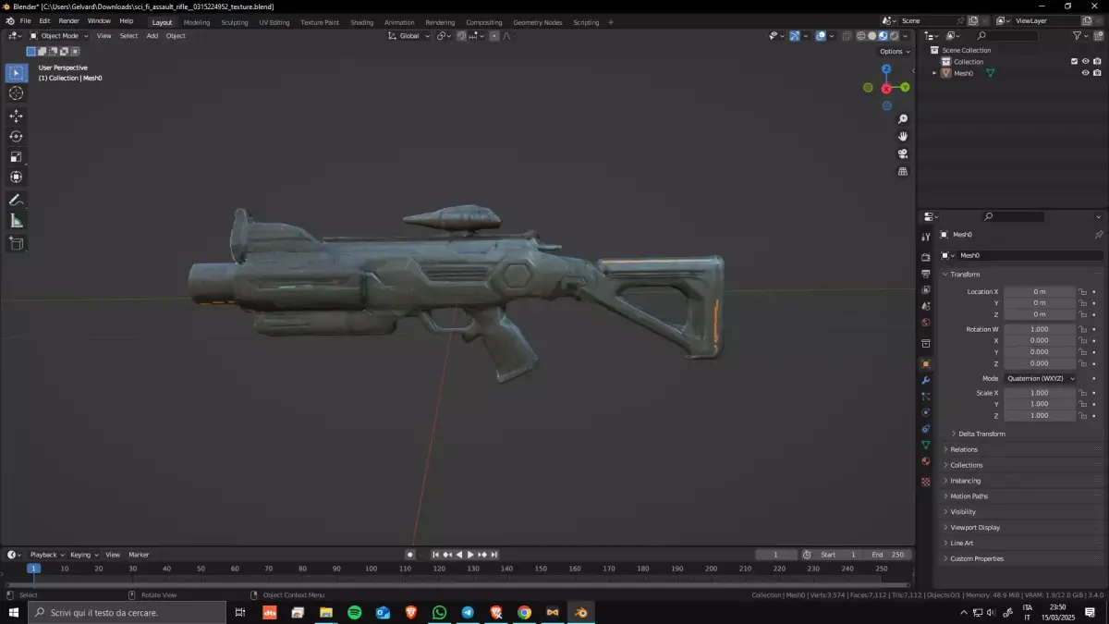The image size is (1109, 624).
Task: Switch perspective/orthographic with grid icon
Action: pos(903,171)
